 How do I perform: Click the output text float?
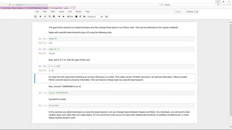(51, 53)
